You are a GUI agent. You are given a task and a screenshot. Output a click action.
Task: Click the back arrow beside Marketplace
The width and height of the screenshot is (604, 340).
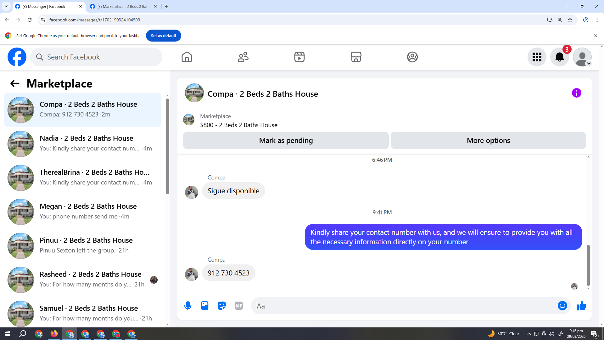15,83
